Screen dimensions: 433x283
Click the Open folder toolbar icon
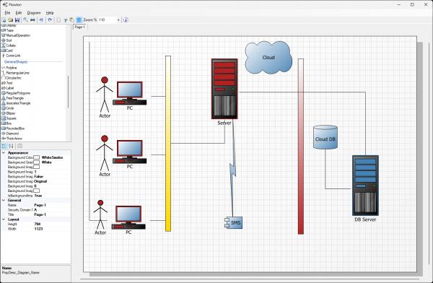(x=11, y=20)
